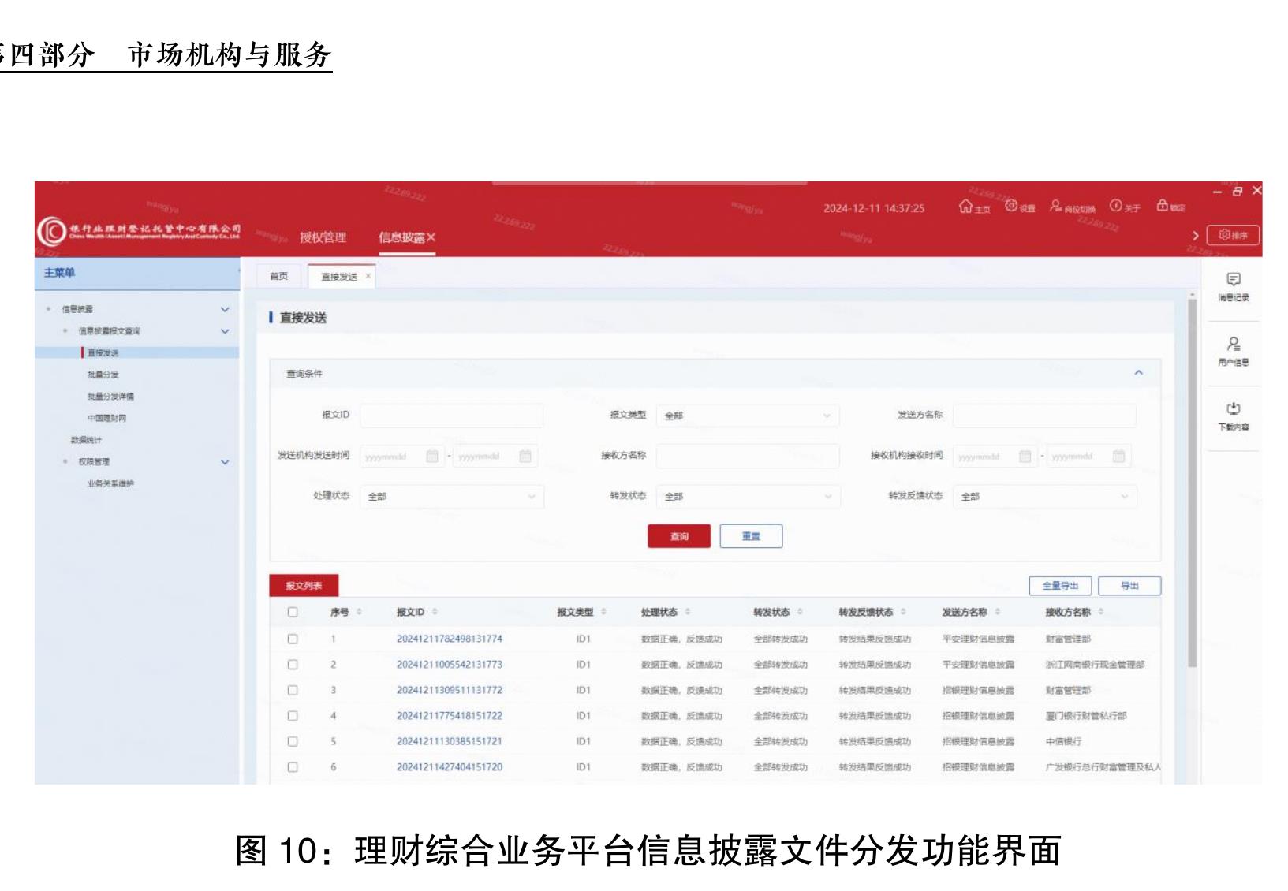
Task: Click the 接收方名称 input field
Action: (748, 457)
